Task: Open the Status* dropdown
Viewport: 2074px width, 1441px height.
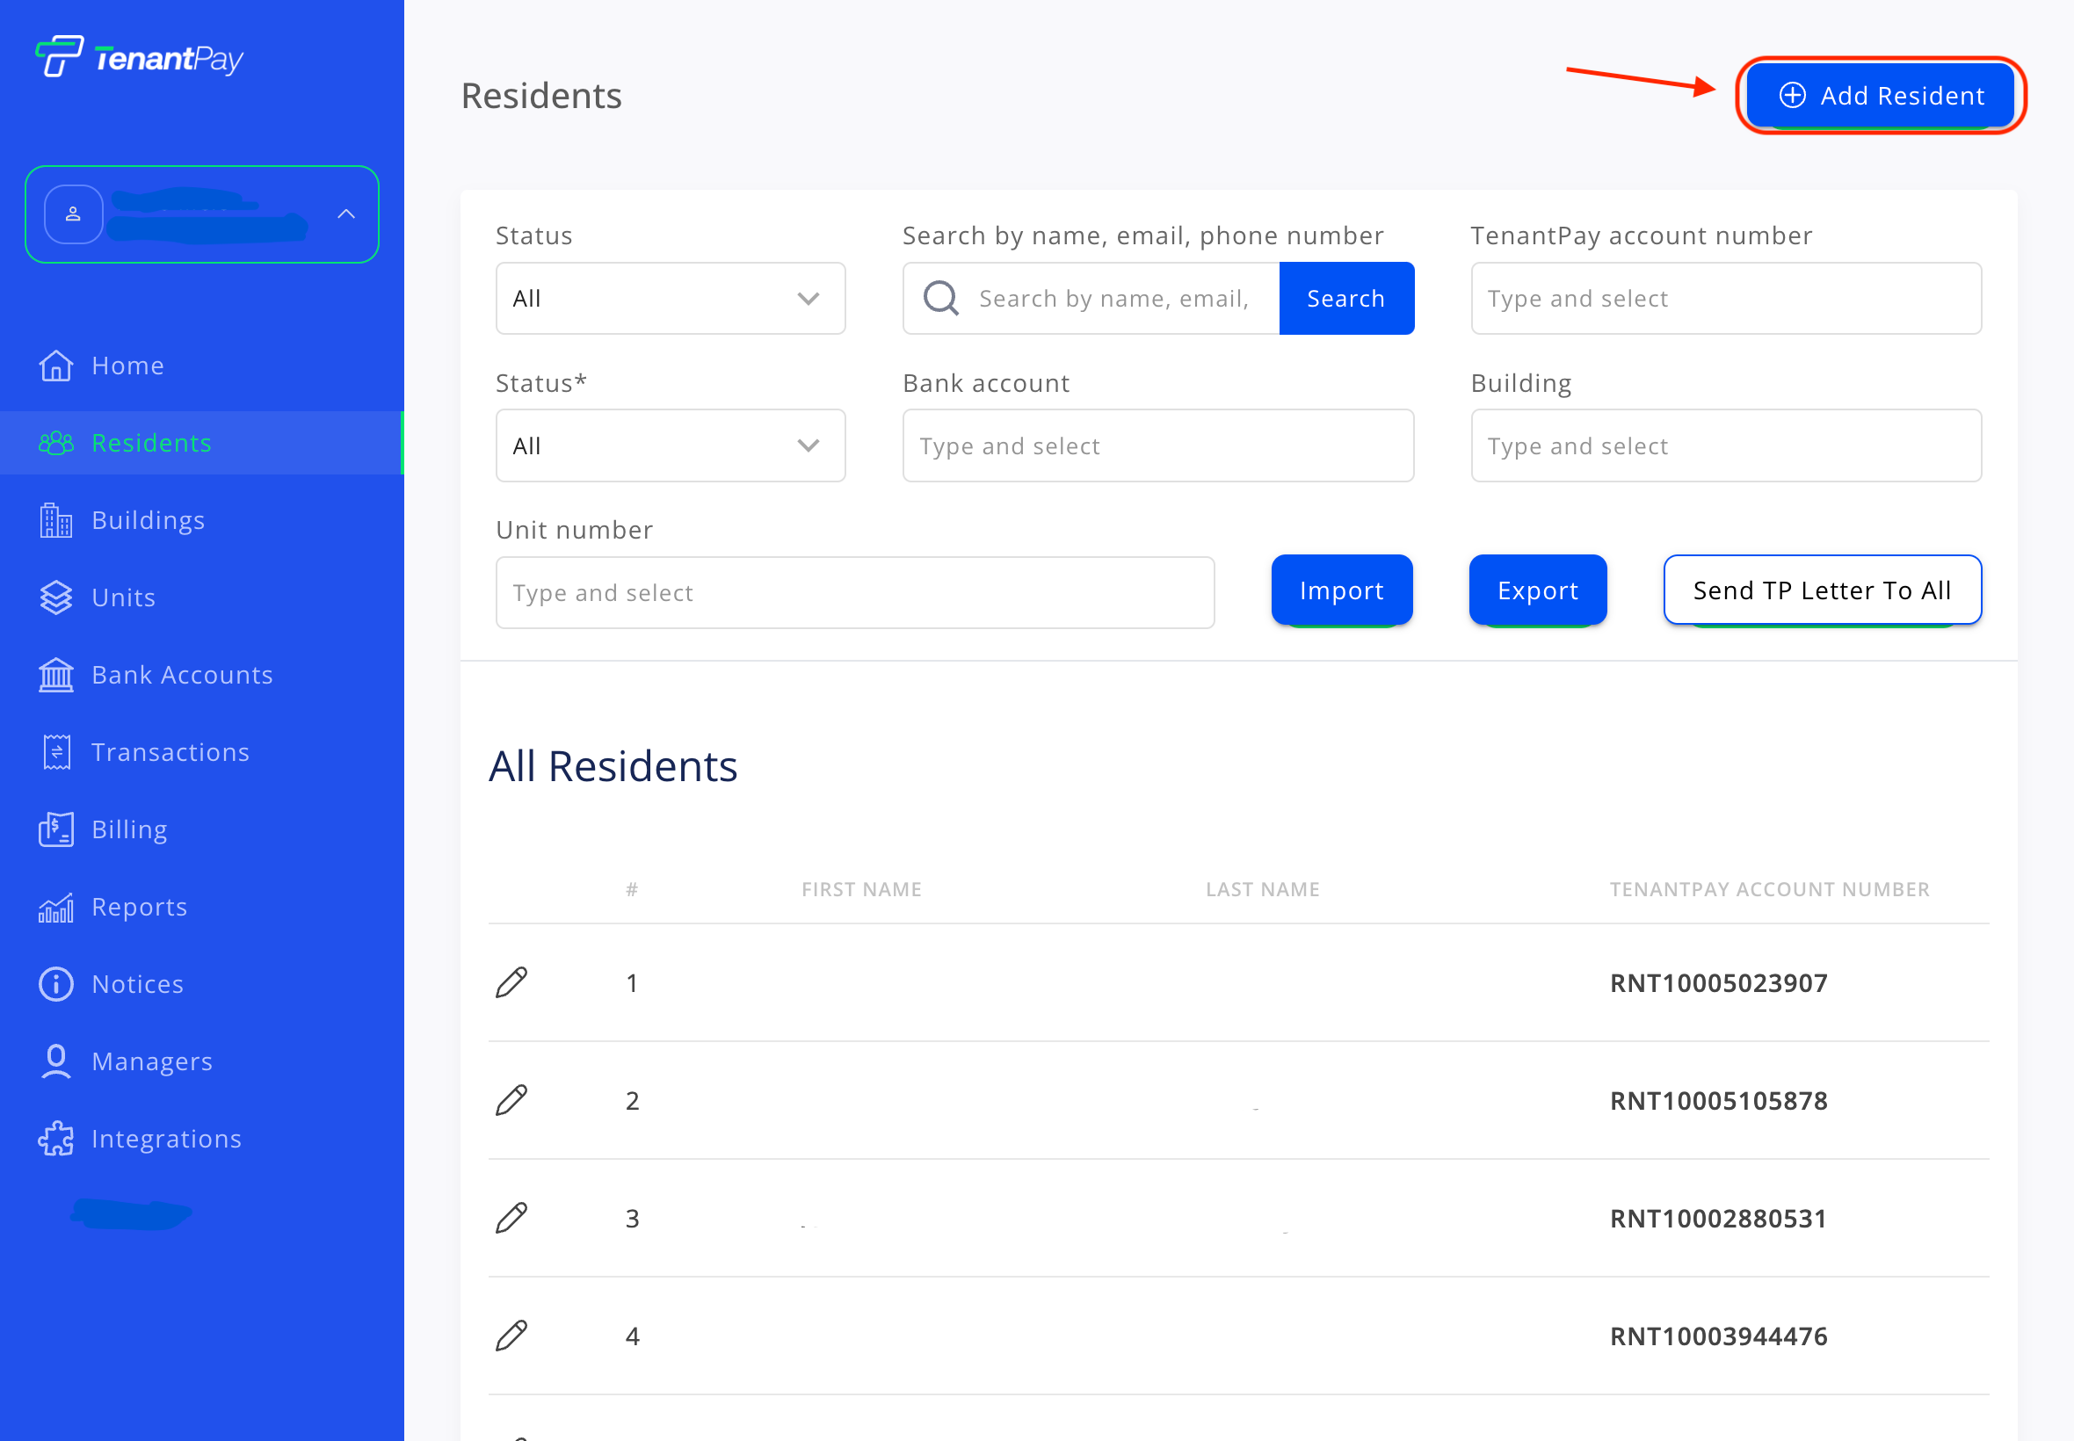Action: pyautogui.click(x=670, y=446)
